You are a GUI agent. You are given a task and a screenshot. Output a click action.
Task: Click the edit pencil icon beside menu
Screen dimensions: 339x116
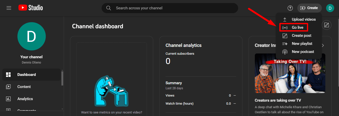point(326,25)
